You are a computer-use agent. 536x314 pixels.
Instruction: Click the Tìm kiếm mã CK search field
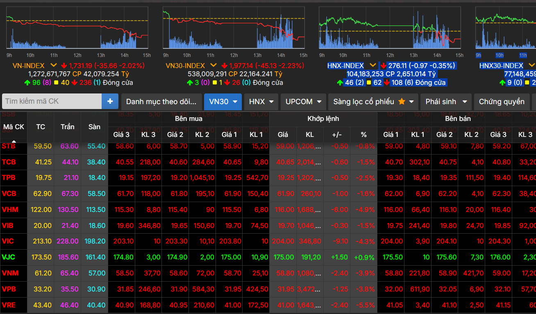52,101
